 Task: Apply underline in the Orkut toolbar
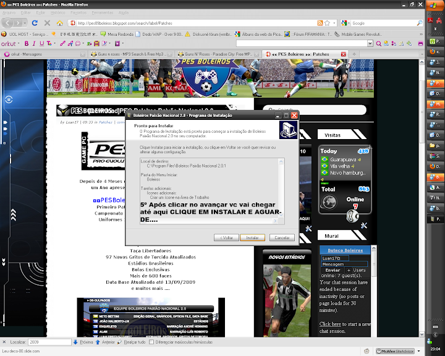pos(42,43)
